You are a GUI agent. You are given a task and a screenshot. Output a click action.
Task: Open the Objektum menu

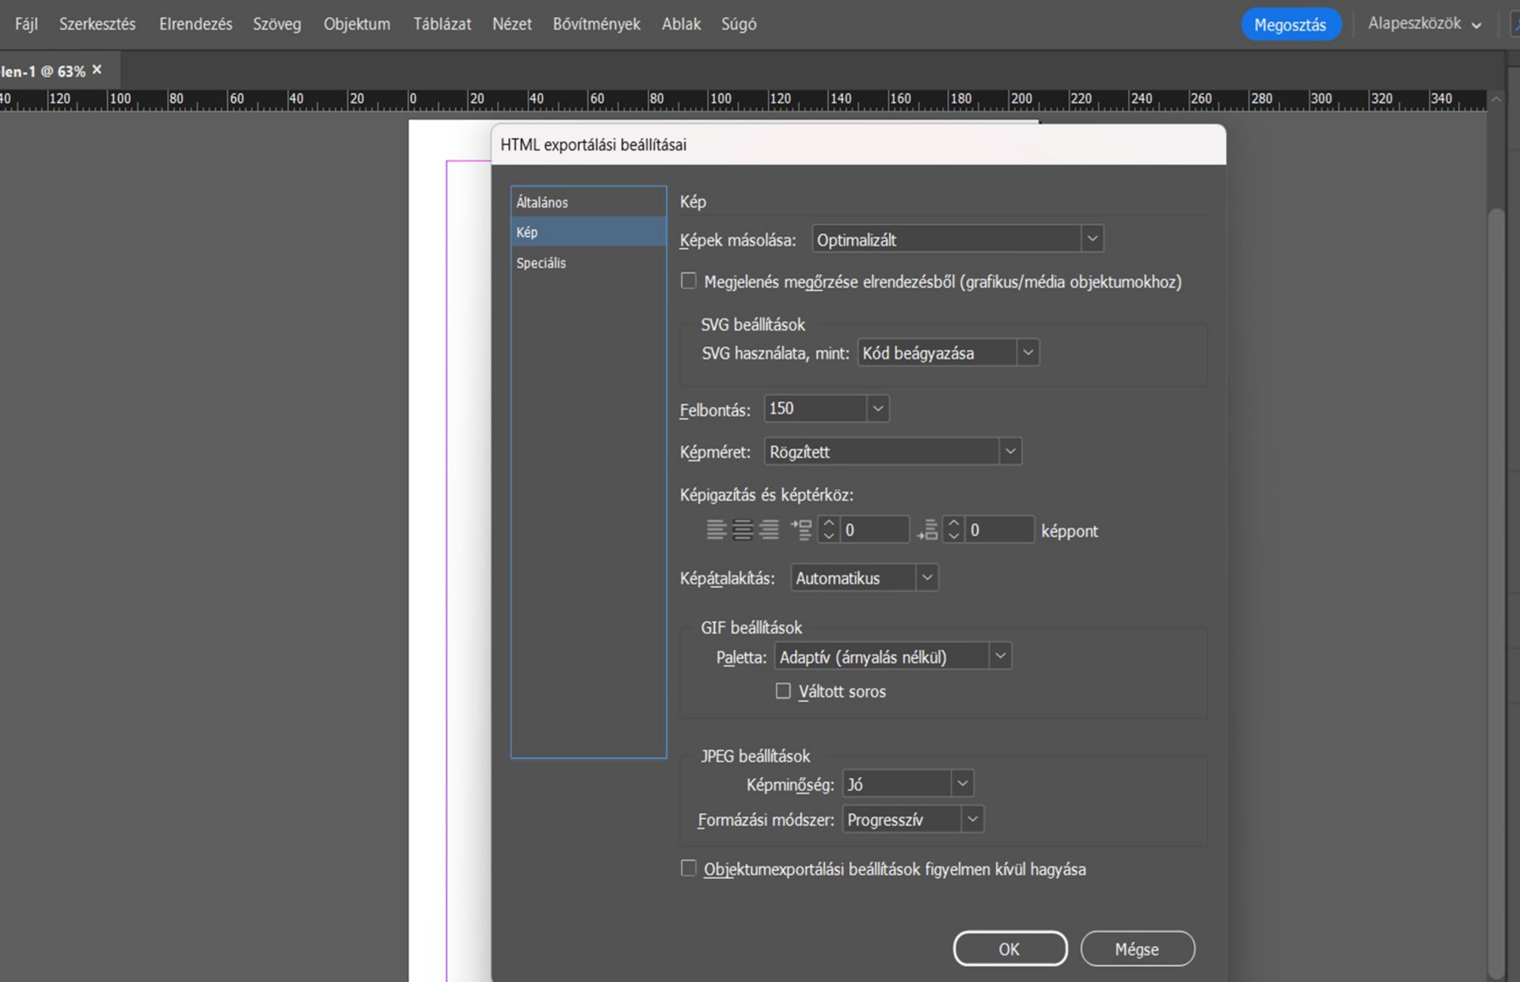coord(356,24)
